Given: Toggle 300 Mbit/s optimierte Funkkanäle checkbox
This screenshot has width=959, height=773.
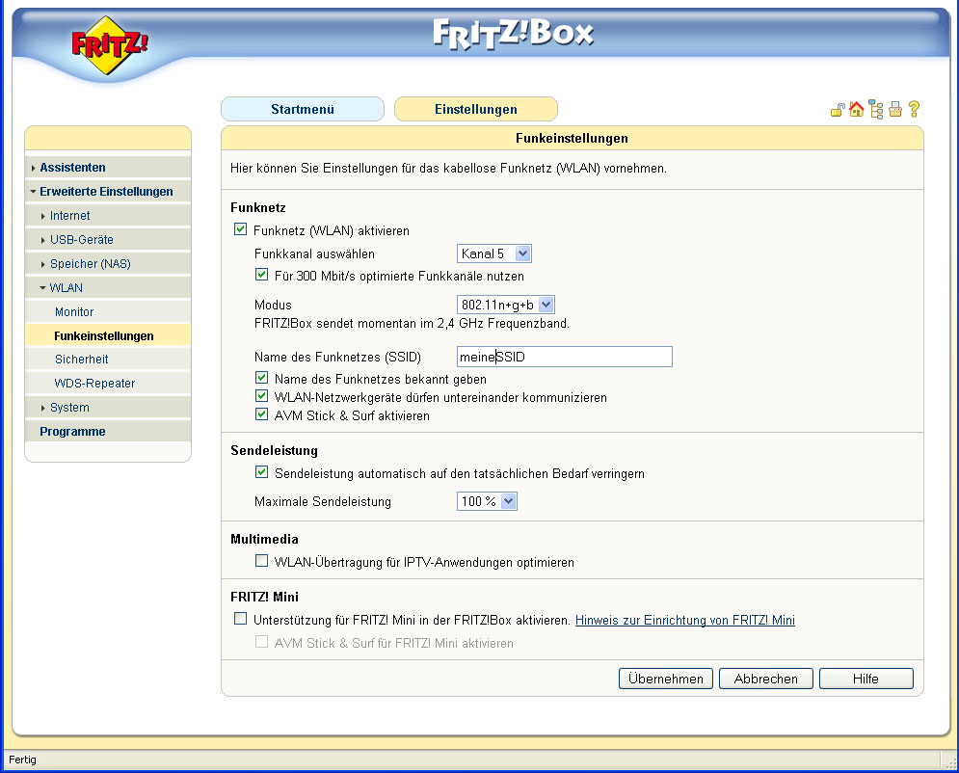Looking at the screenshot, I should [x=262, y=275].
